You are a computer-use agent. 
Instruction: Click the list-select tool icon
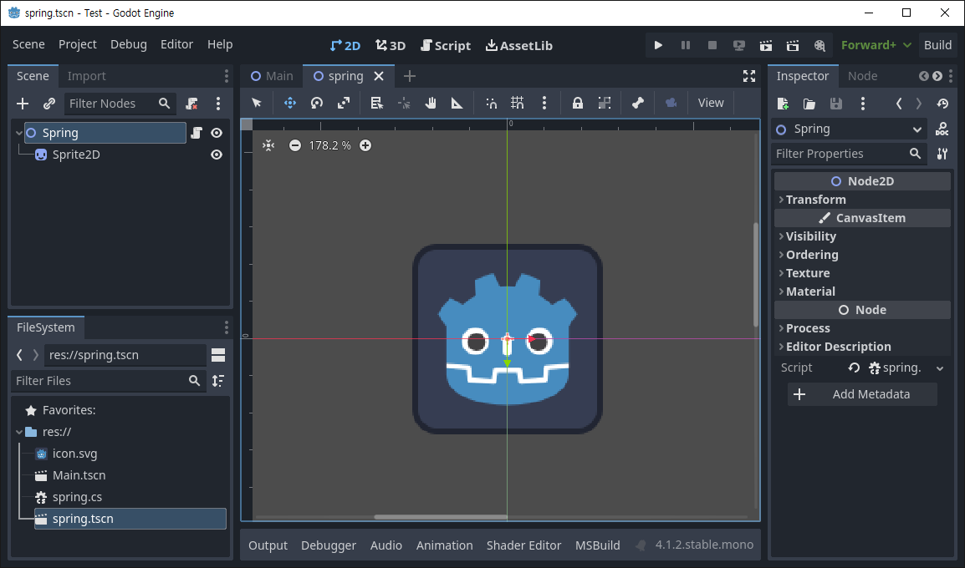coord(376,103)
